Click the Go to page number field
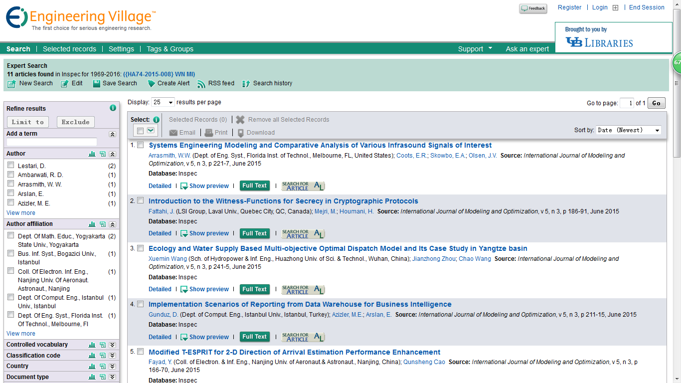This screenshot has height=383, width=681. 627,103
